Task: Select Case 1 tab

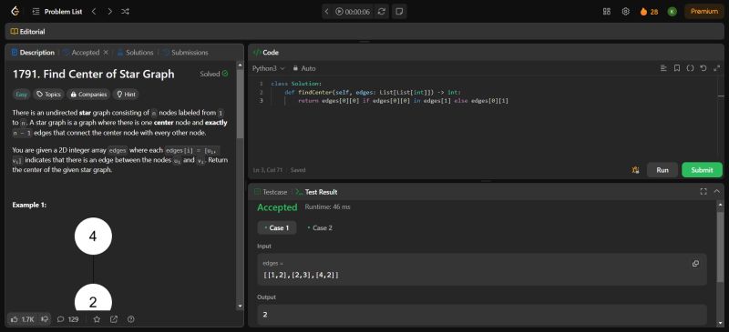Action: 277,228
